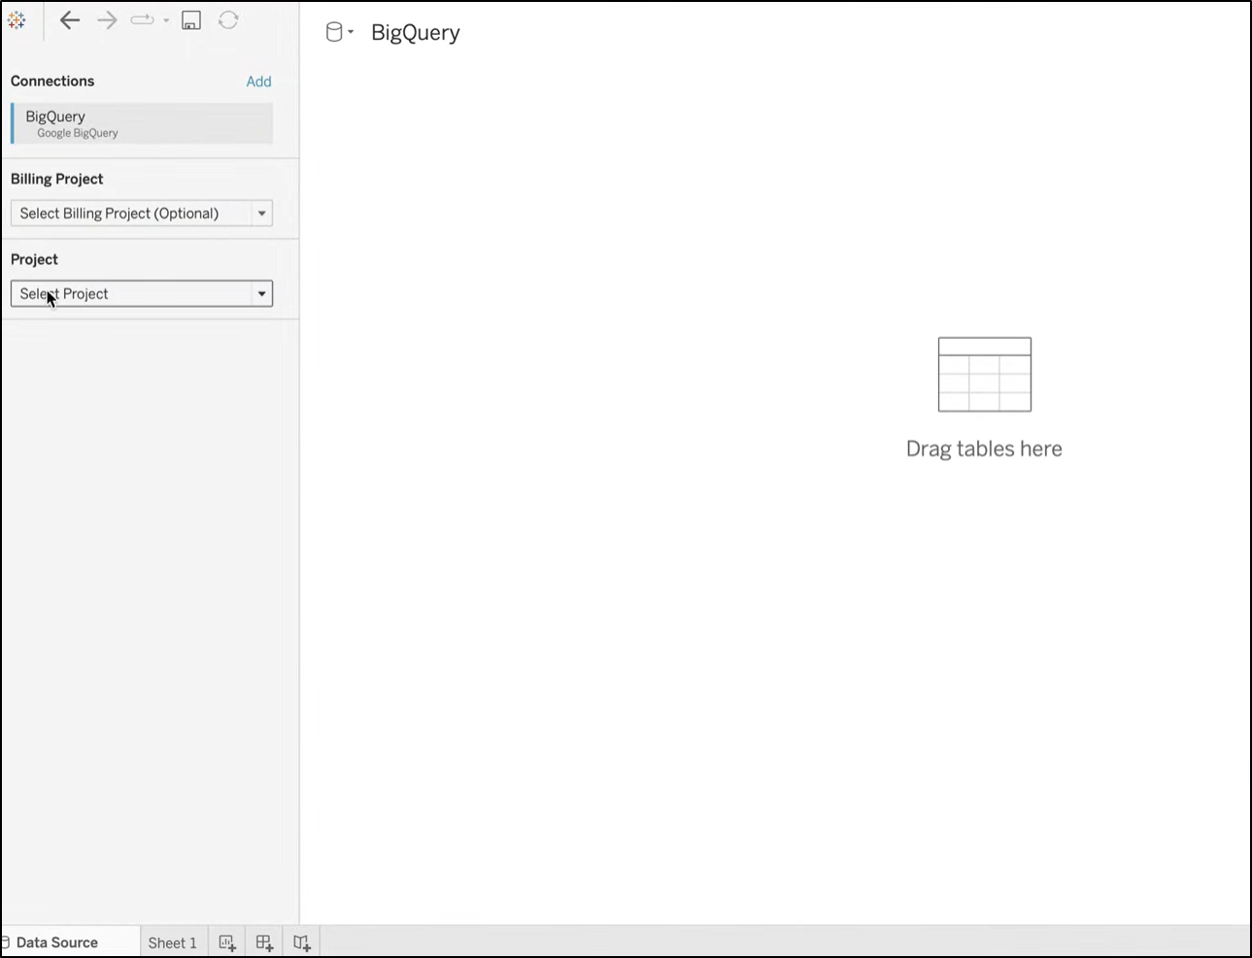Click the database cylinder icon

click(334, 33)
